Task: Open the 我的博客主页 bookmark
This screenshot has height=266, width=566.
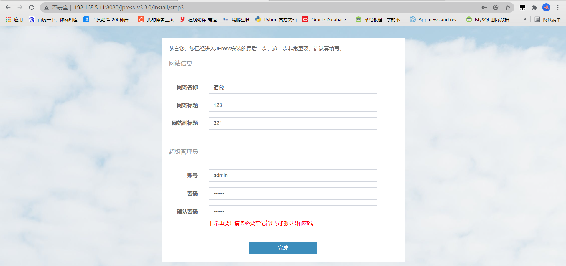Action: coord(156,19)
